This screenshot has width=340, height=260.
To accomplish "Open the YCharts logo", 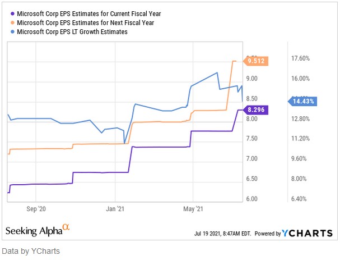I will click(x=307, y=233).
